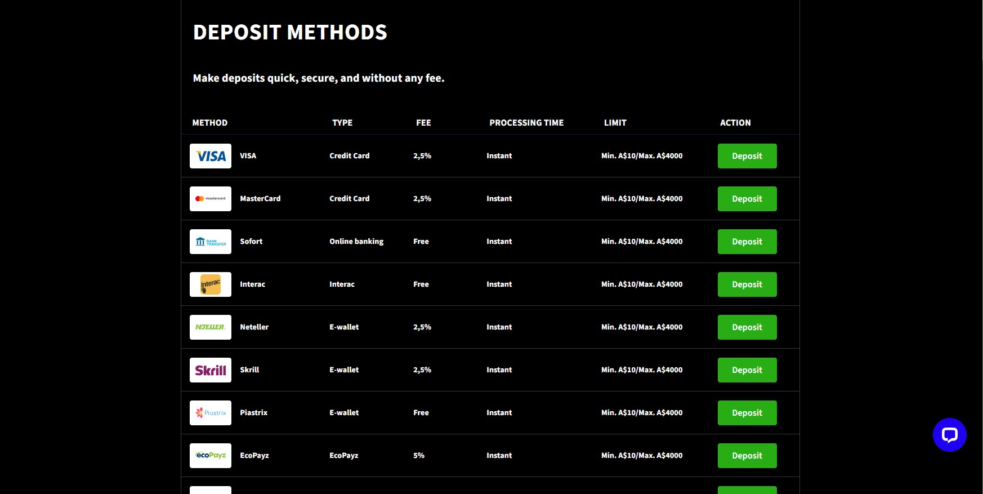
Task: Click the Interac logo icon
Action: (211, 284)
